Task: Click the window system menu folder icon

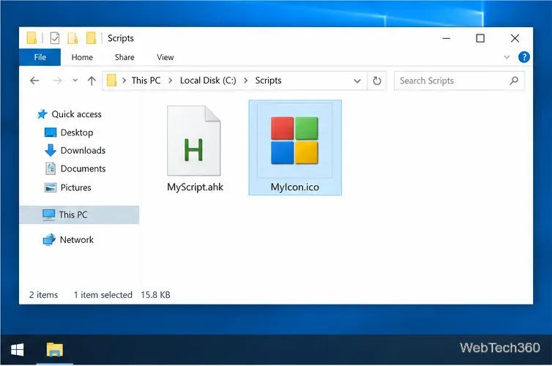Action: pyautogui.click(x=31, y=38)
